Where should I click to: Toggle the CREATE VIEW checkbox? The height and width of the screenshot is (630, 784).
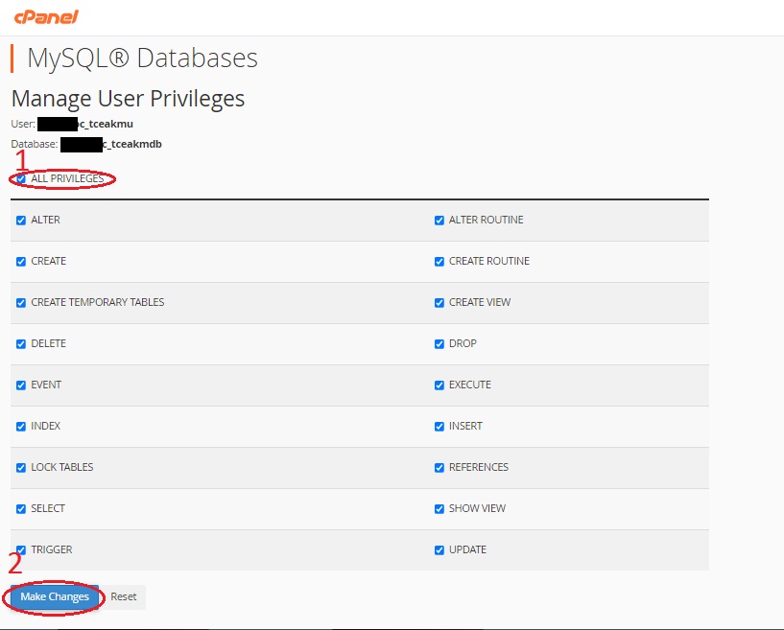click(x=439, y=303)
